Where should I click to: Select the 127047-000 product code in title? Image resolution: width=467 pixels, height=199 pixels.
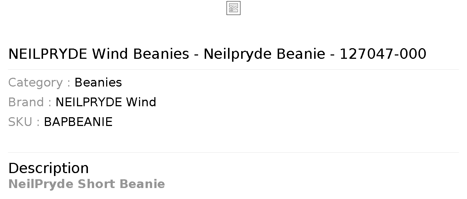tap(383, 54)
